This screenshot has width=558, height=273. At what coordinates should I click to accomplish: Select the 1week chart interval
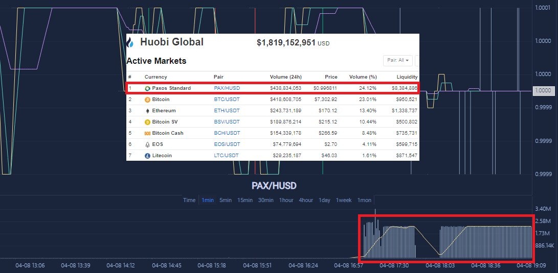click(343, 200)
